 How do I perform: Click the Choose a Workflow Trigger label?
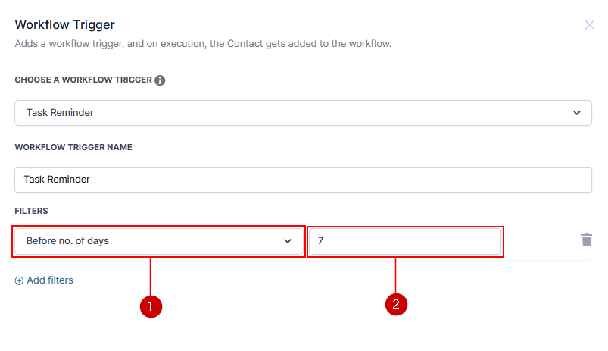click(x=83, y=80)
